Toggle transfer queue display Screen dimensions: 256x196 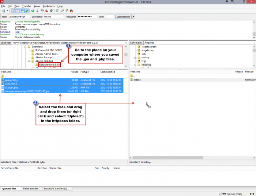point(27,11)
